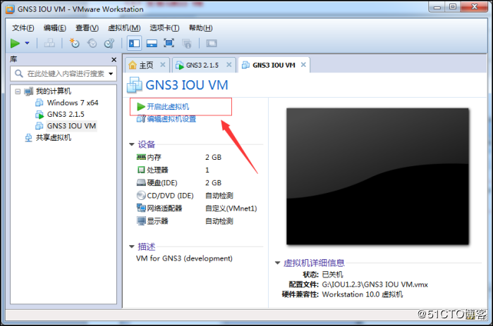This screenshot has height=326, width=493.
Task: Select Windows 7 x64 in the library
Action: point(73,103)
